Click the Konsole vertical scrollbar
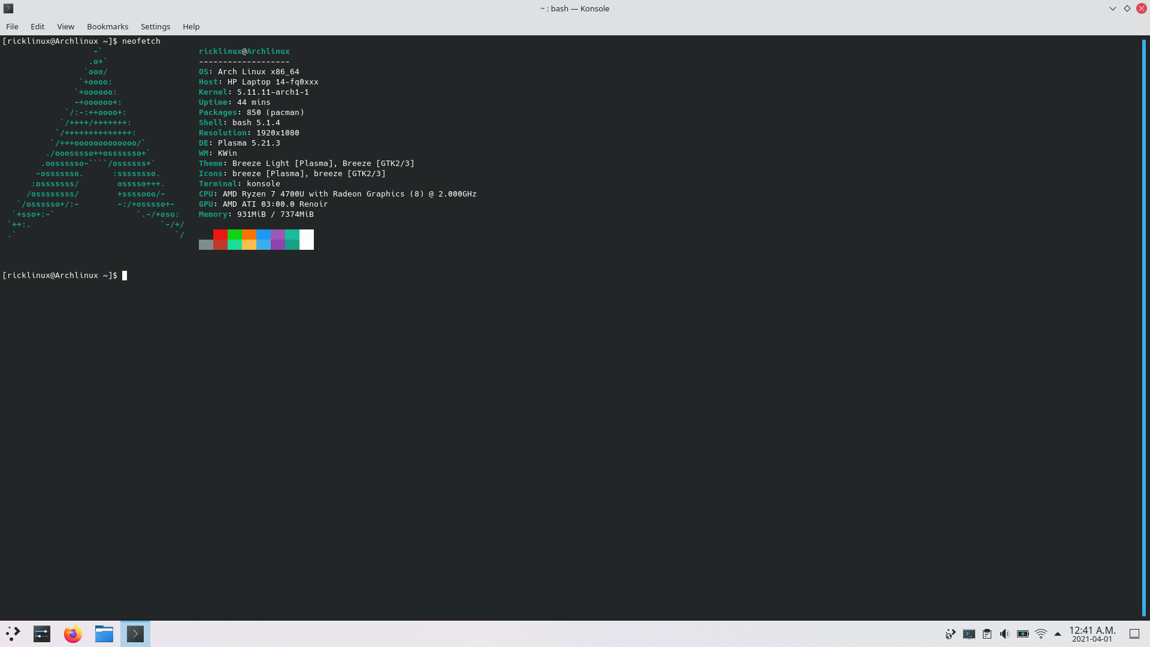Screen dimensions: 1150x647 click(x=1144, y=327)
